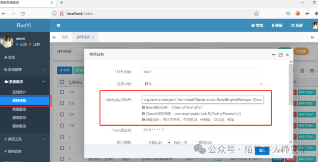The width and height of the screenshot is (318, 162).
Task: Click 全屏 fullscreen button
Action: point(297,26)
